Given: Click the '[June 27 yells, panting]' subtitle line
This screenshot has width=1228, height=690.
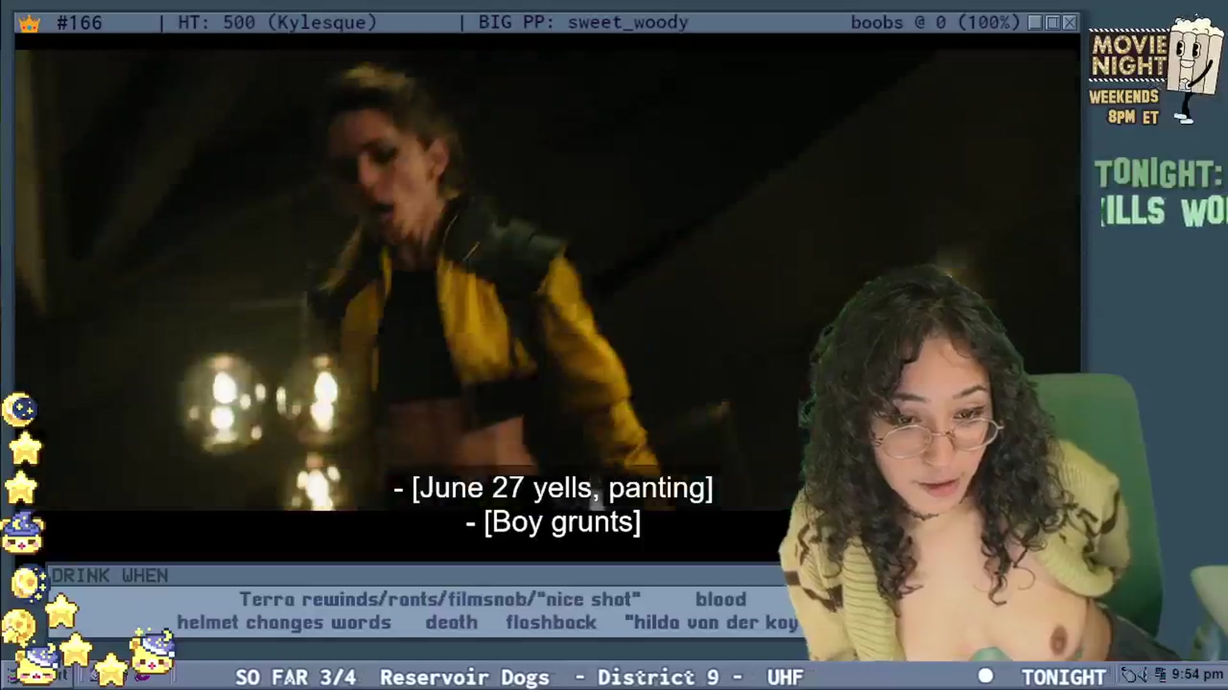Looking at the screenshot, I should pyautogui.click(x=553, y=488).
